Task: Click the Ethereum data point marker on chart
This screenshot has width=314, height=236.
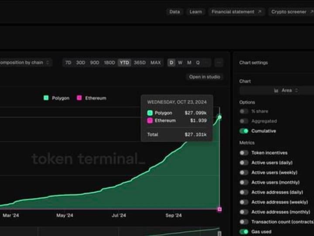Action: (x=219, y=209)
